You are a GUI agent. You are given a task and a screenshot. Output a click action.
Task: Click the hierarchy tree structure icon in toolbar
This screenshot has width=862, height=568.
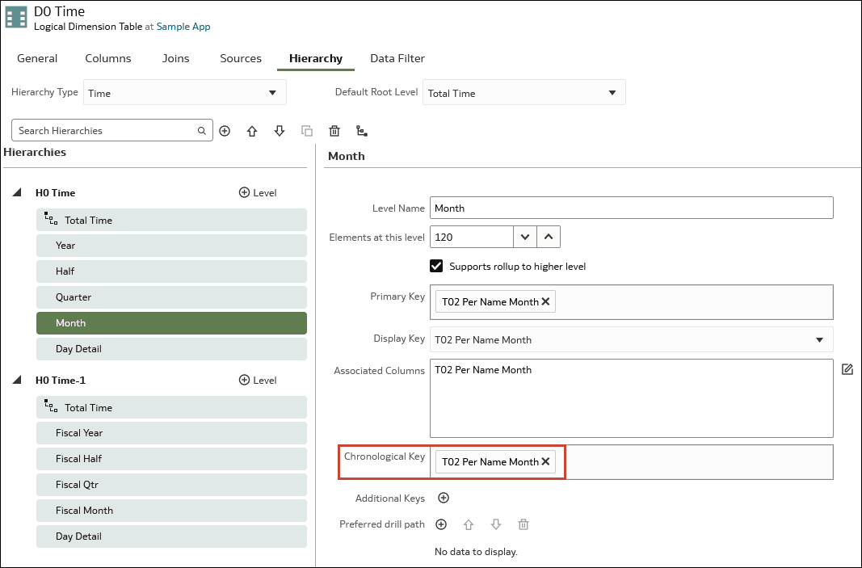(x=361, y=131)
